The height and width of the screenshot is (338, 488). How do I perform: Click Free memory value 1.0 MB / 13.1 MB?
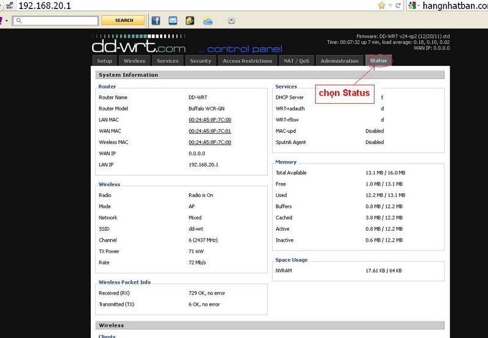384,184
